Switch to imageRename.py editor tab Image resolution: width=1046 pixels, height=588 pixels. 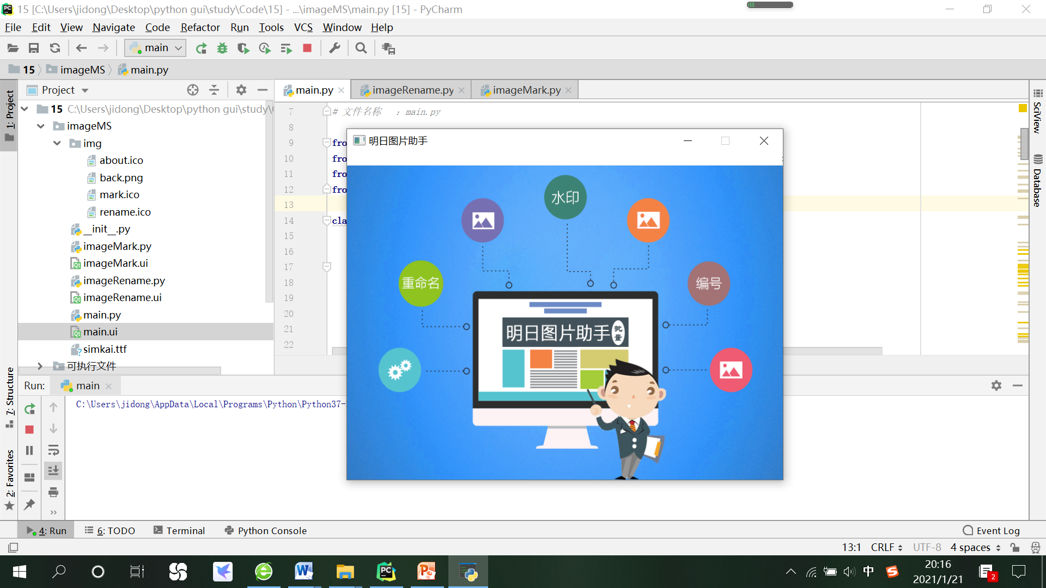(412, 90)
